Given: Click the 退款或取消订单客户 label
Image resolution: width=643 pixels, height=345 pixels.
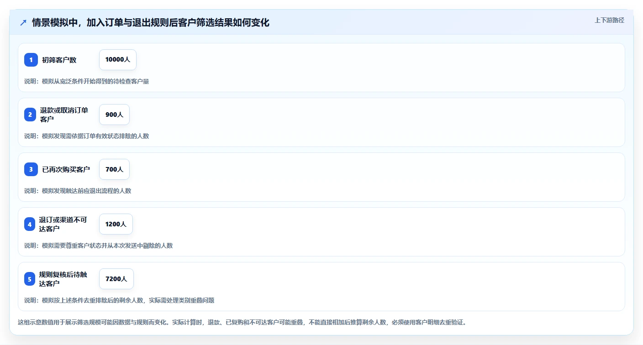Looking at the screenshot, I should click(x=63, y=115).
